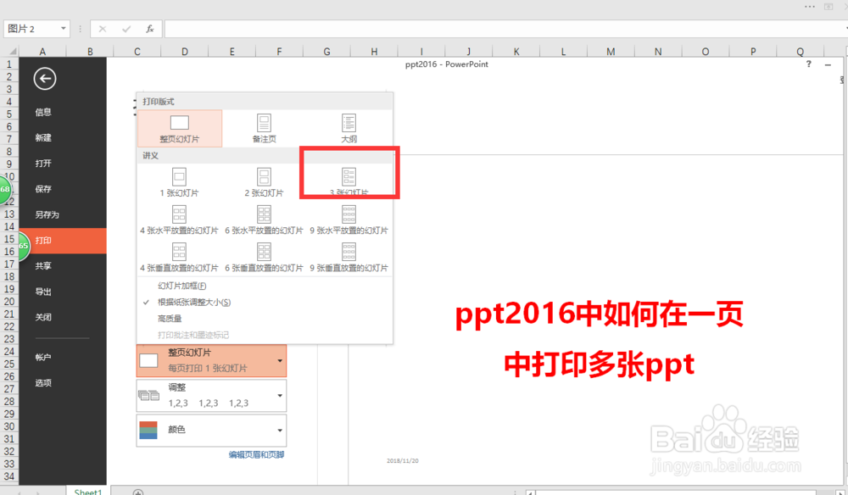Screen dimensions: 848x495
Task: Click the select-all corner of the grid
Action: point(11,52)
